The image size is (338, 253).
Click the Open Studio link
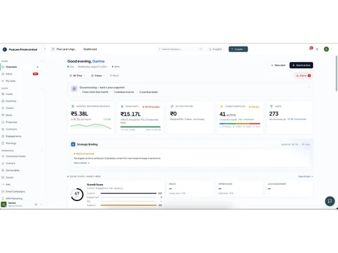(306, 177)
